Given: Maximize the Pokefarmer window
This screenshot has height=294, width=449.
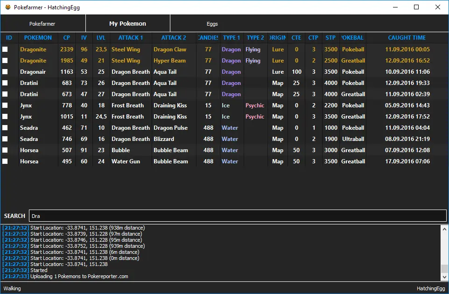Looking at the screenshot, I should click(x=416, y=7).
